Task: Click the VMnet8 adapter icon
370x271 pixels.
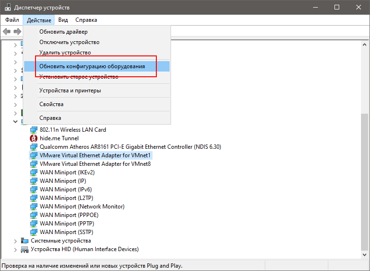Action: coord(34,164)
